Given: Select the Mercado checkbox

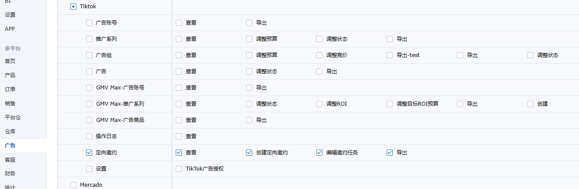Looking at the screenshot, I should pos(73,185).
